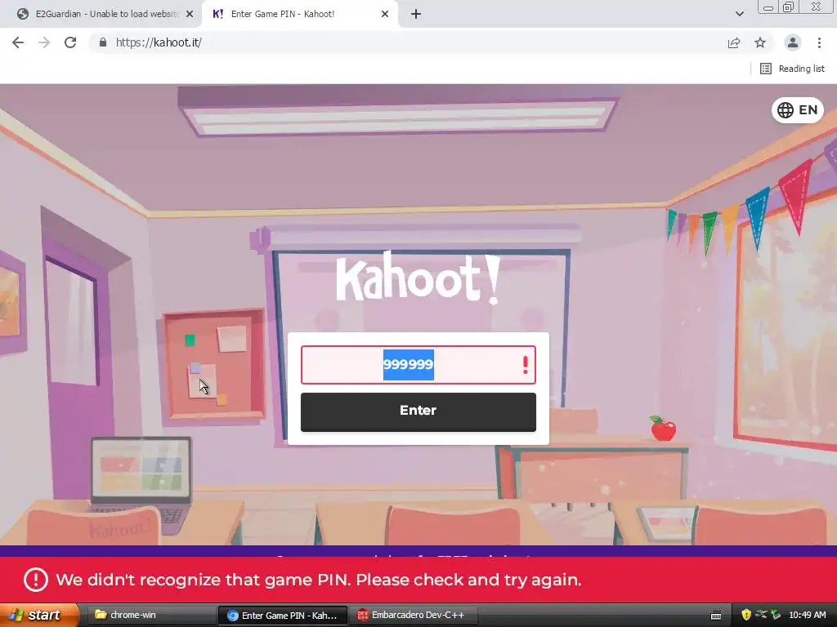Close the Kahoot tab

385,14
